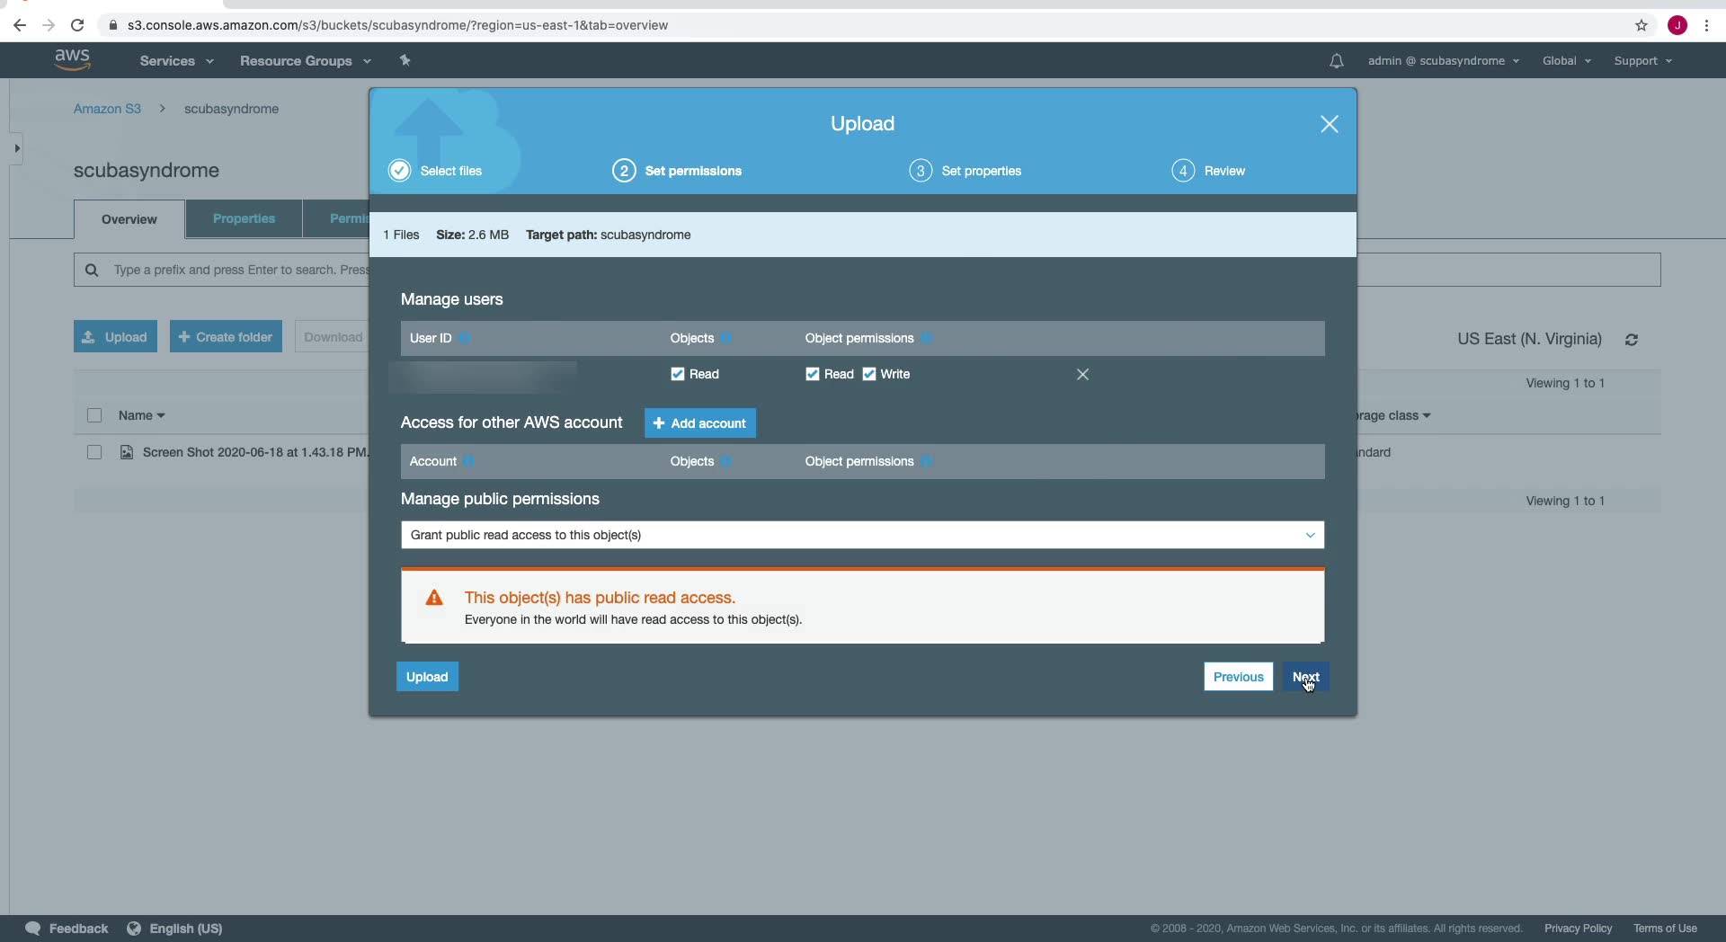This screenshot has height=942, width=1726.
Task: Click the info icon beside Account
Action: [x=469, y=461]
